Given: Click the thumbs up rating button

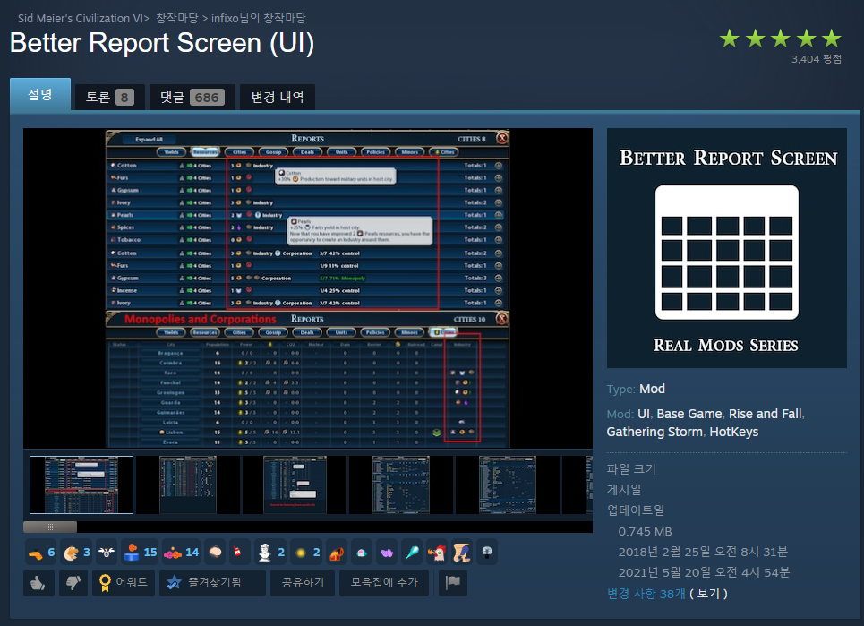Looking at the screenshot, I should coord(38,583).
